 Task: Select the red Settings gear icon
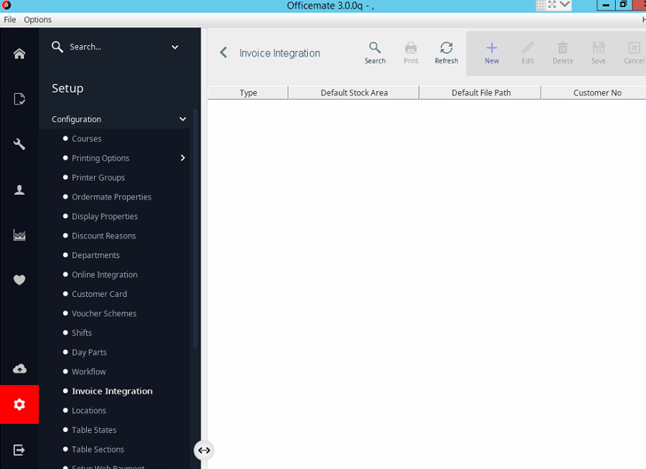pyautogui.click(x=19, y=404)
